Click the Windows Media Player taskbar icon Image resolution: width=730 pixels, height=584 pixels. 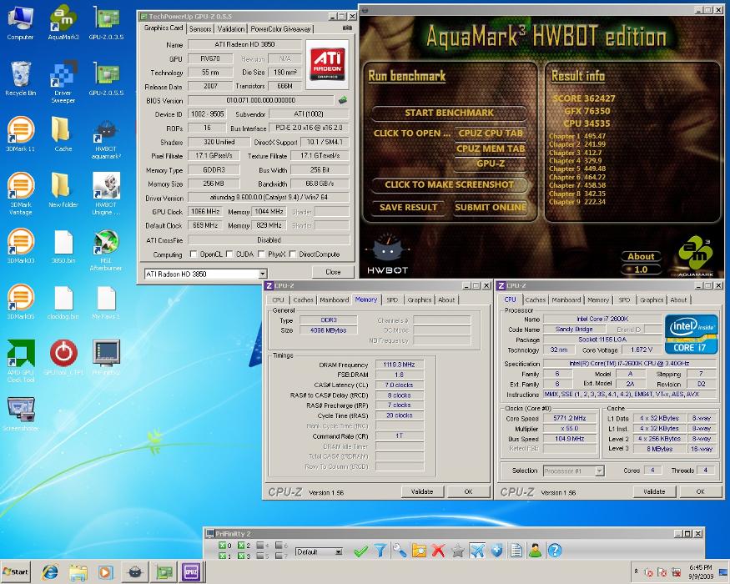point(105,571)
